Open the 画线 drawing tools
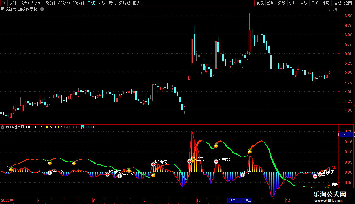 point(303,3)
